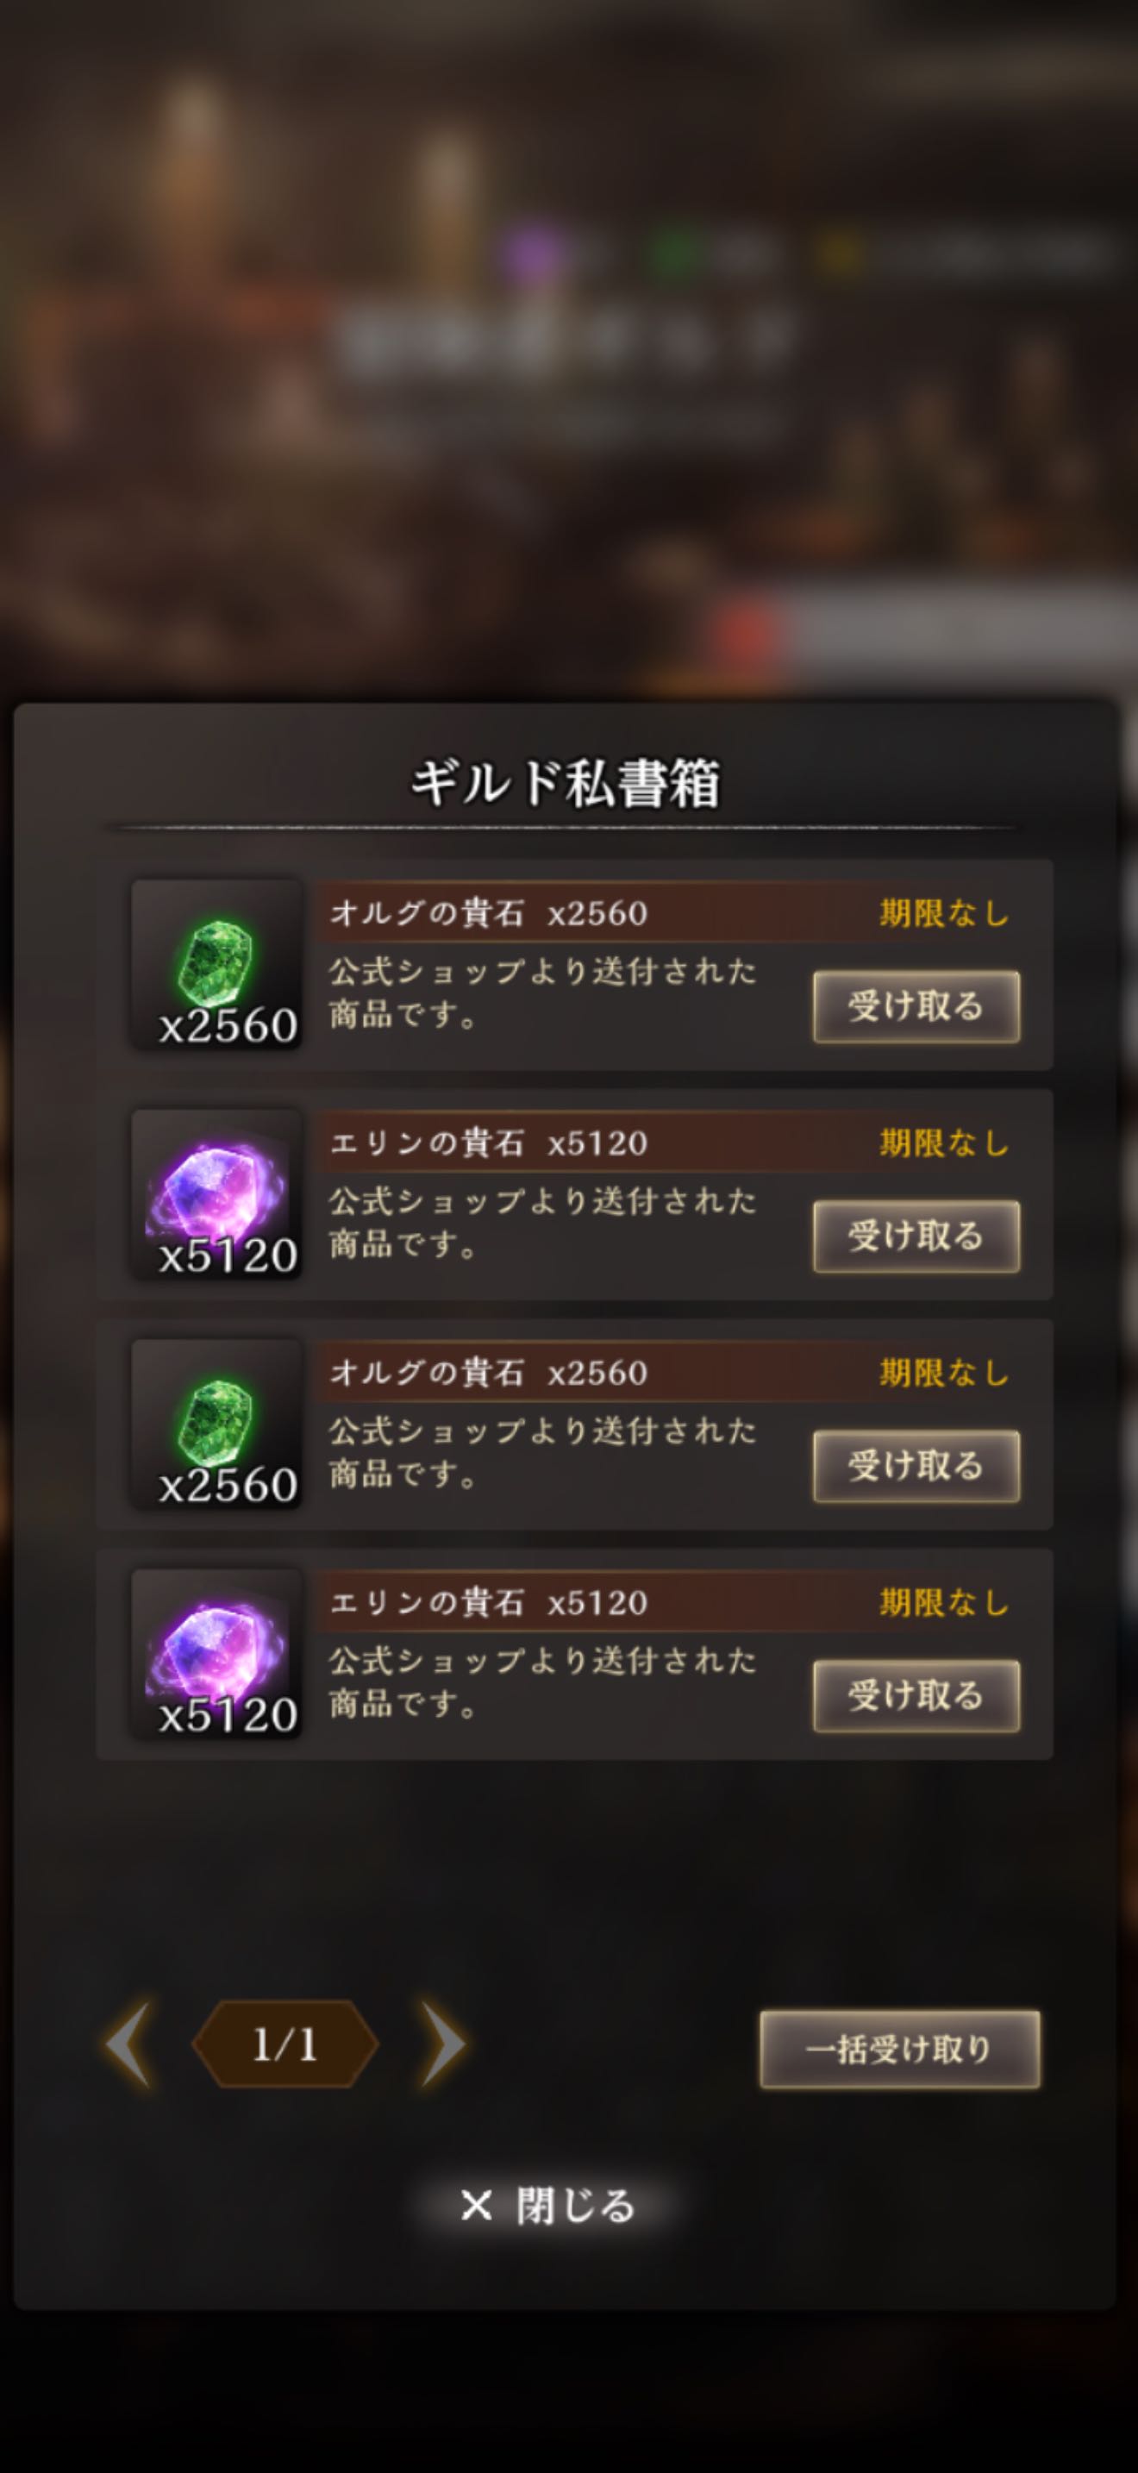This screenshot has height=2473, width=1138.
Task: Claim the second オルグの貴石 x2560 with 受け取る
Action: click(x=916, y=1466)
